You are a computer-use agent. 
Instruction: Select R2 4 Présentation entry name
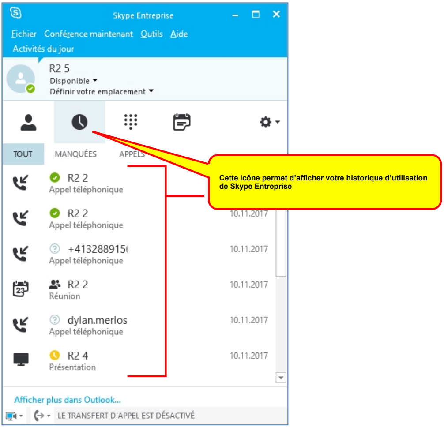[x=78, y=356]
